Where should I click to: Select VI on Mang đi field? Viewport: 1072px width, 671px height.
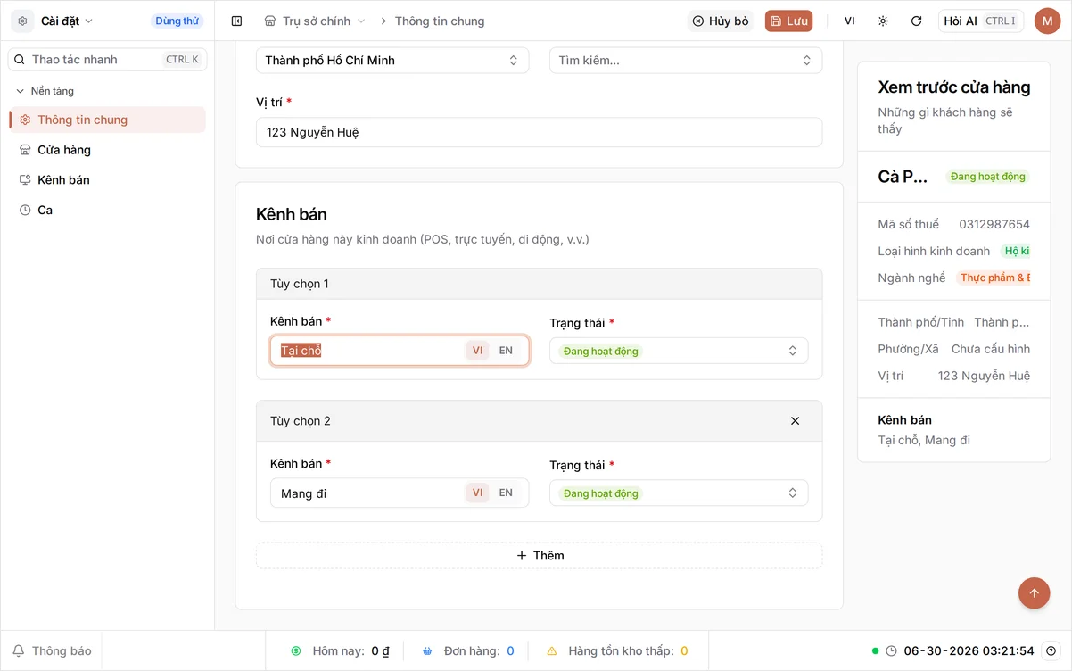click(x=477, y=493)
